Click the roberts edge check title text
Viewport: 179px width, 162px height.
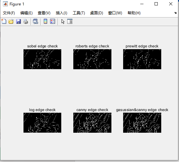[x=92, y=46]
